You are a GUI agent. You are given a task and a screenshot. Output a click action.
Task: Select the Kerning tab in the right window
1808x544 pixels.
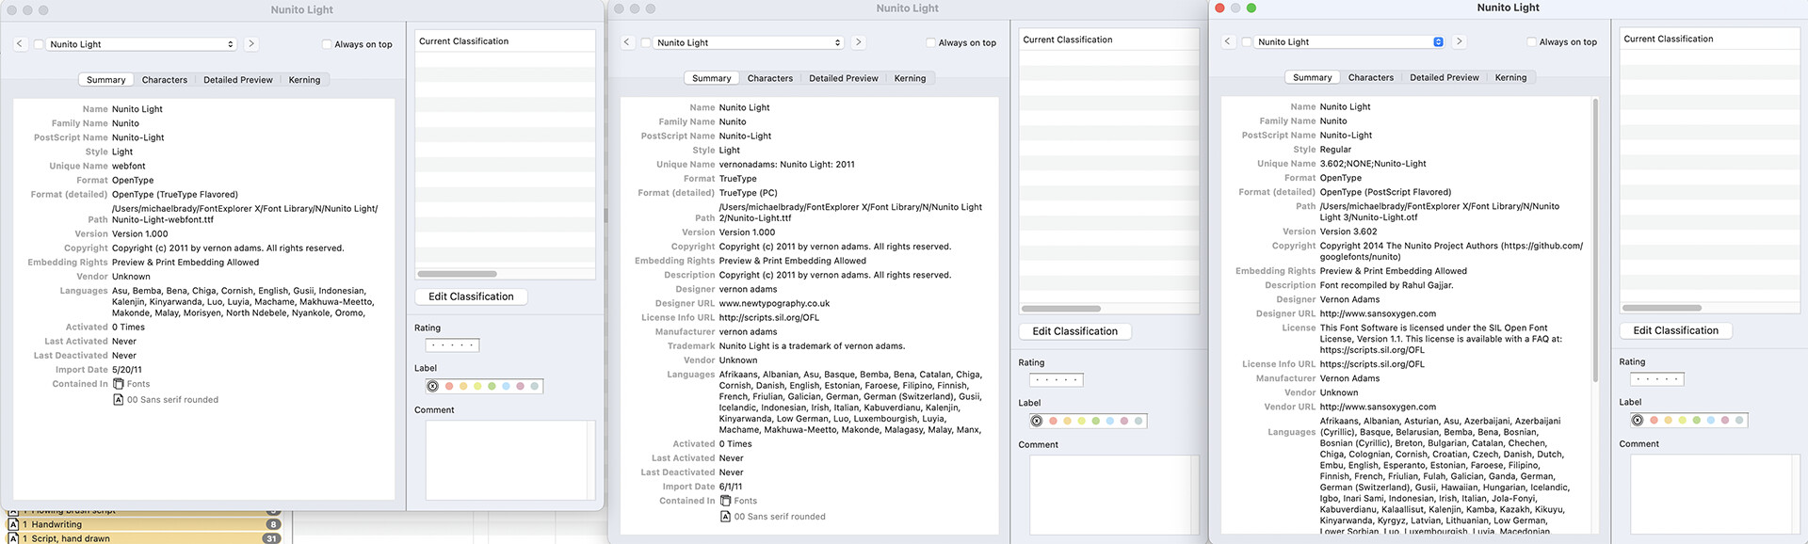tap(1510, 77)
